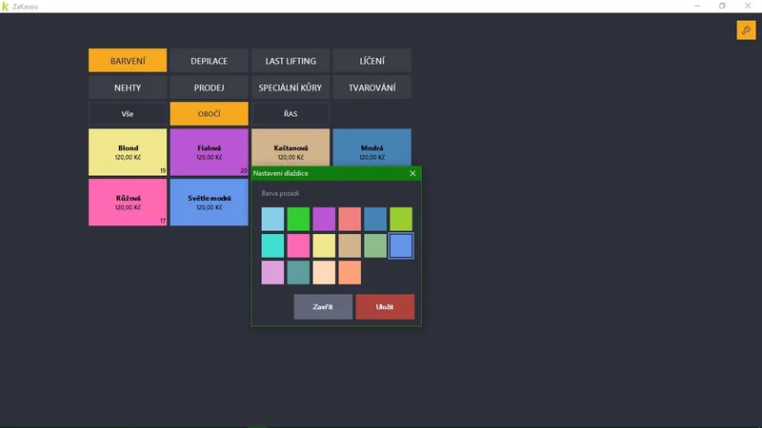Switch to the LÍČENÍ category

click(371, 61)
